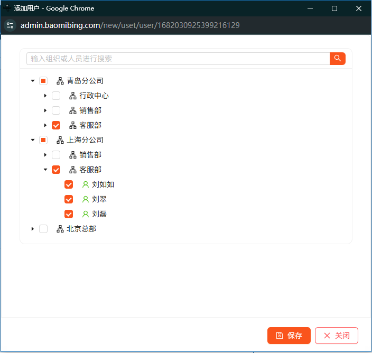Uncheck 客服部 under 青岛分公司
This screenshot has width=372, height=353.
point(56,125)
